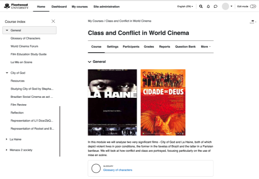Open the search magnifier icon
The image size is (259, 179).
201,6
